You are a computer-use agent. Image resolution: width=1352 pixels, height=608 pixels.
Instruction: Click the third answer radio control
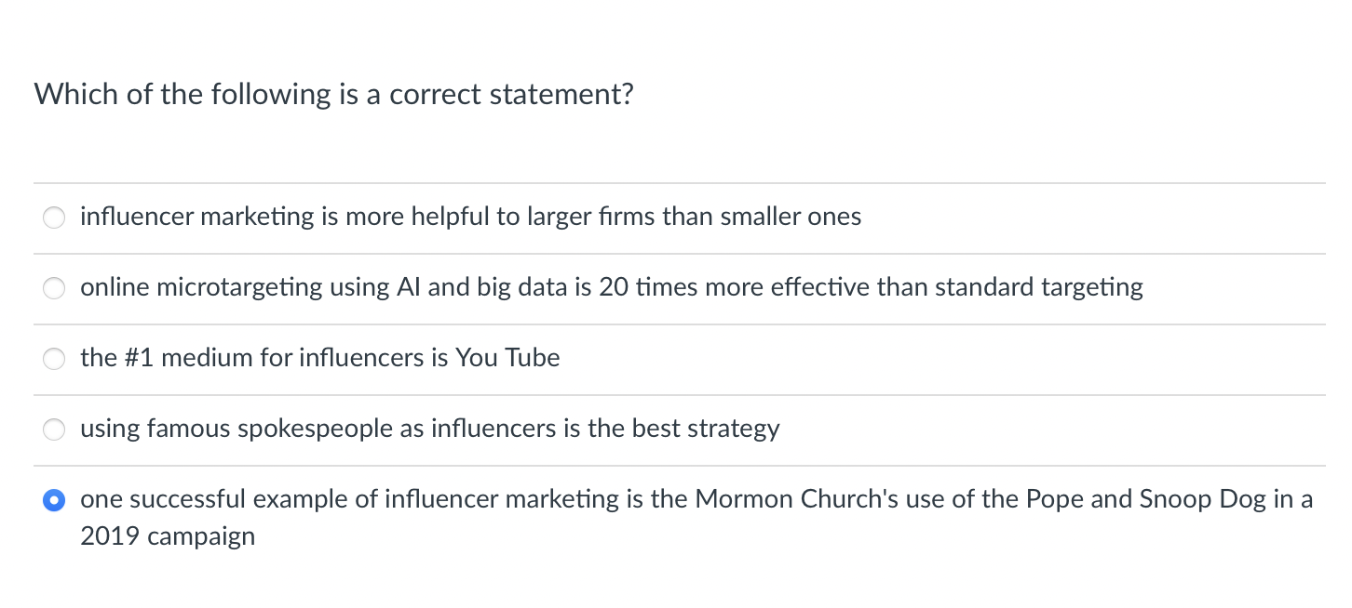54,359
